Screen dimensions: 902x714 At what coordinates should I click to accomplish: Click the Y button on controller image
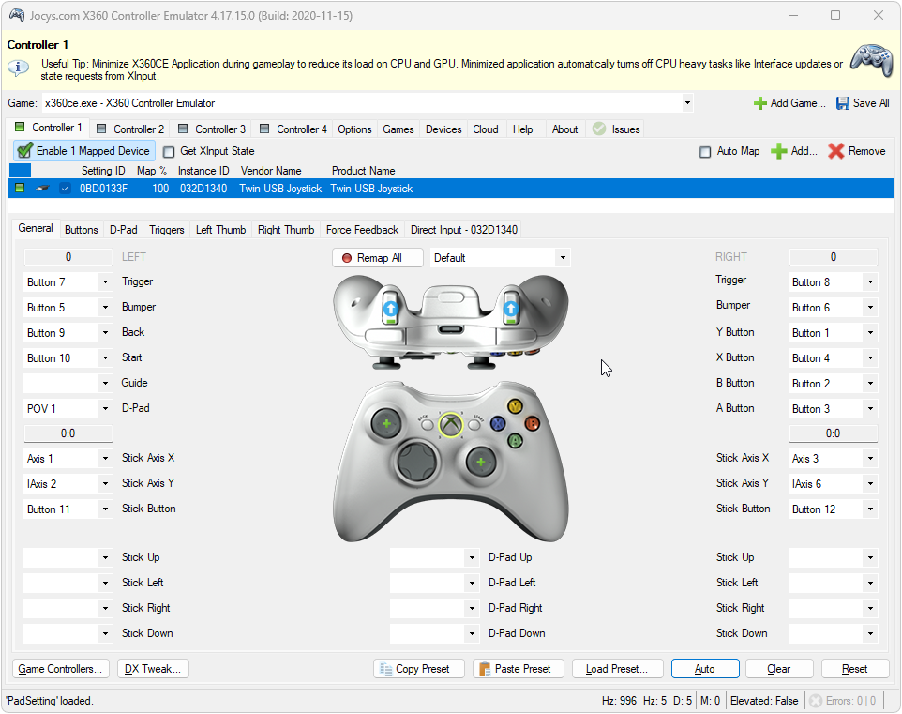click(515, 406)
